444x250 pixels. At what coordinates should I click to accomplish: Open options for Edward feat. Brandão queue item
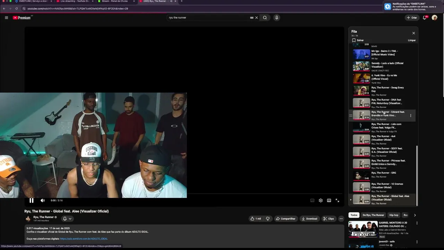[411, 116]
